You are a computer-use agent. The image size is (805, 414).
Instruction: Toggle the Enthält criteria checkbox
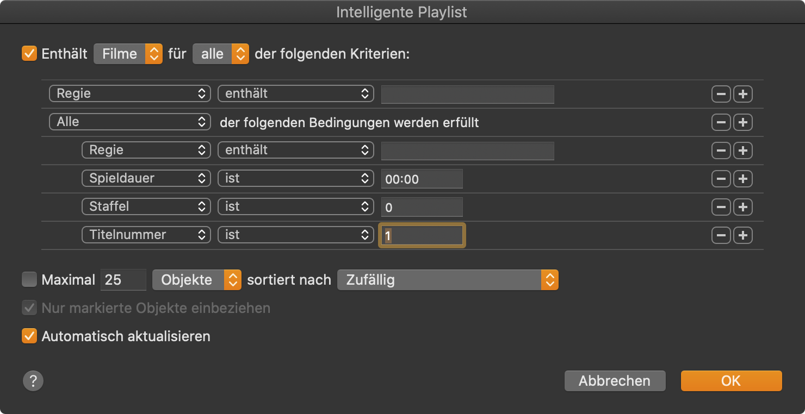pos(29,54)
